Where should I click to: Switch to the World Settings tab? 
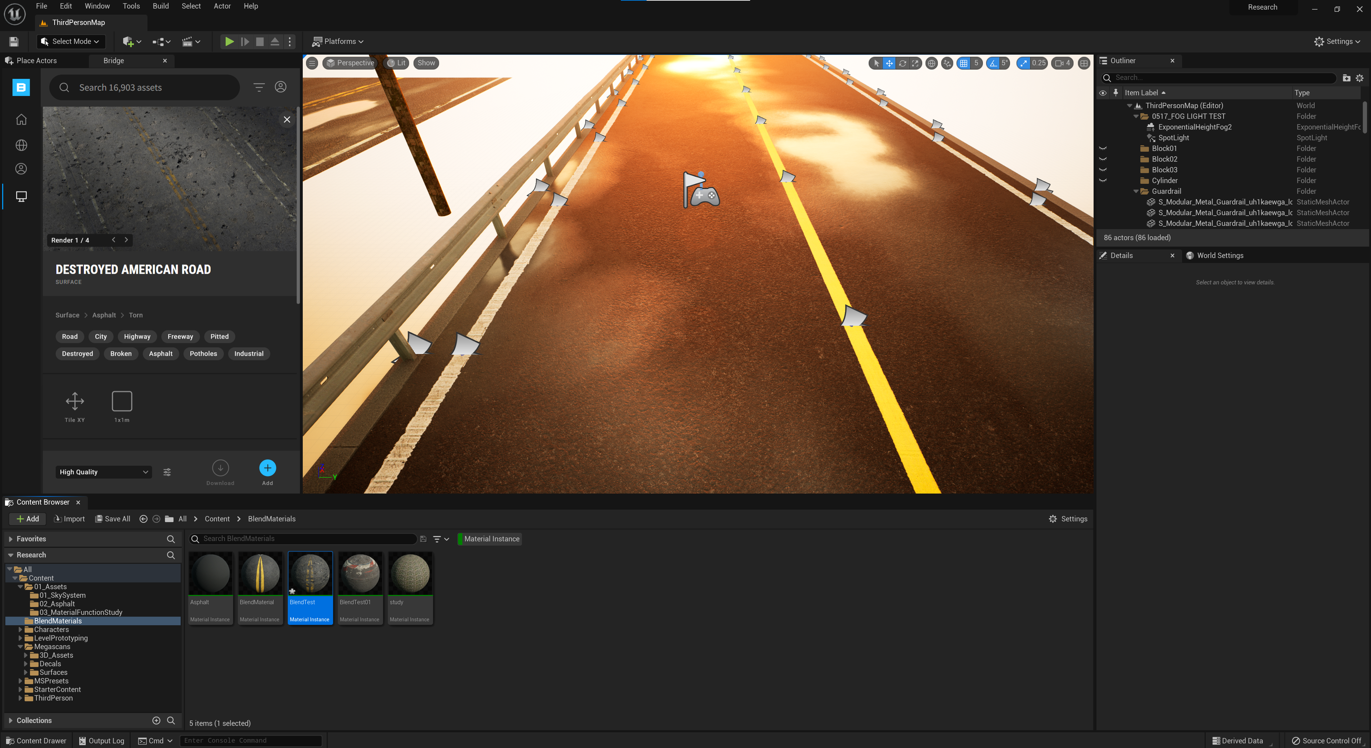coord(1215,256)
